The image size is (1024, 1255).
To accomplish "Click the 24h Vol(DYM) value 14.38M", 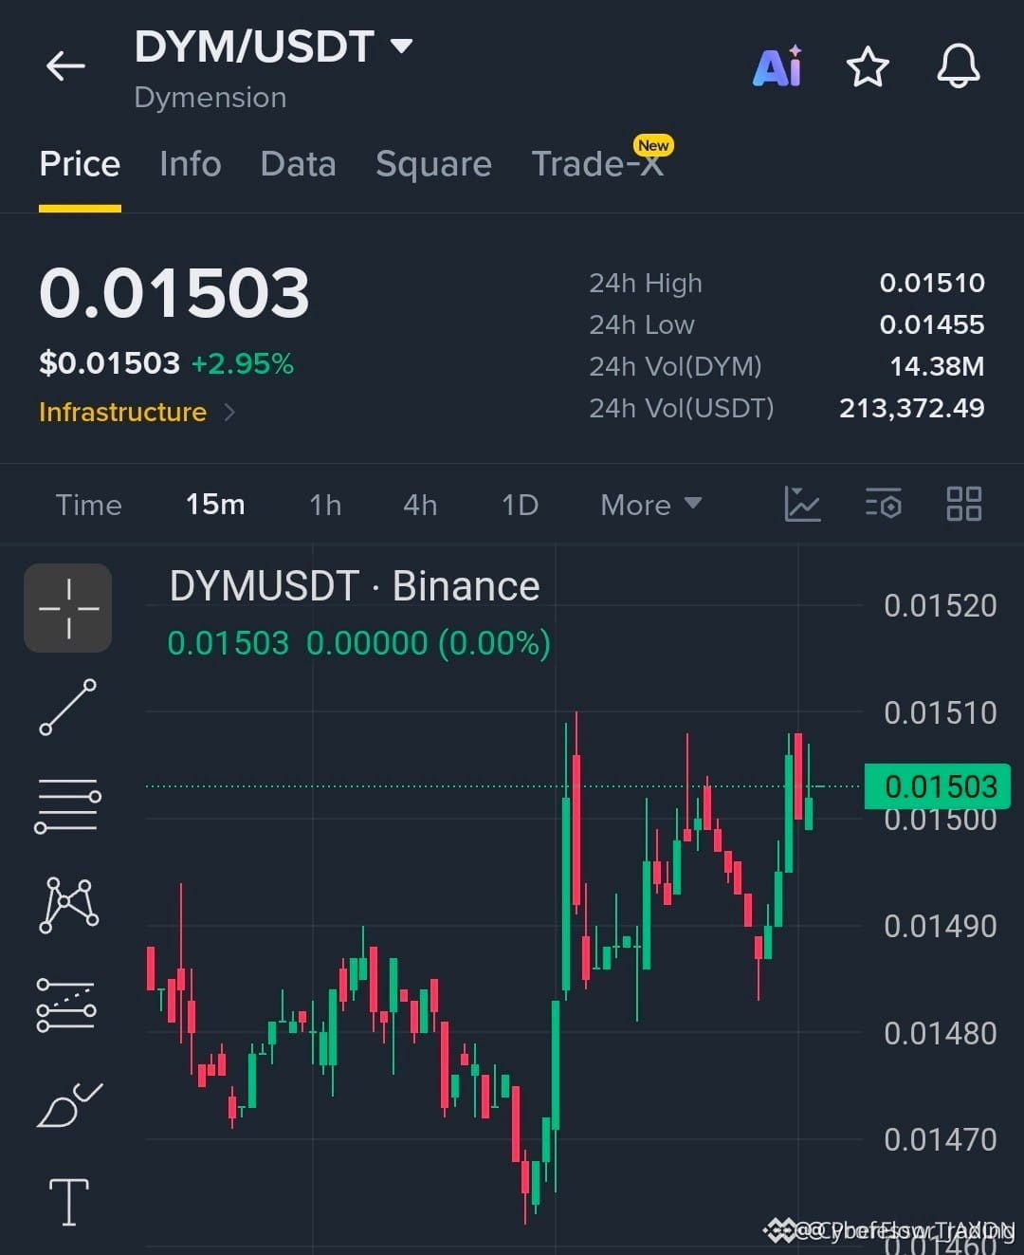I will 937,366.
